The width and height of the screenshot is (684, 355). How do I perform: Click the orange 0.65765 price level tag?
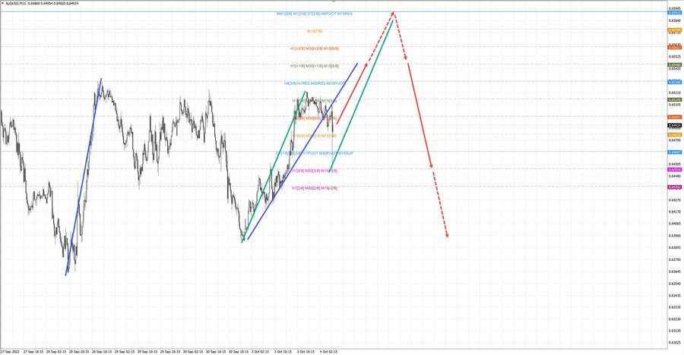[675, 30]
